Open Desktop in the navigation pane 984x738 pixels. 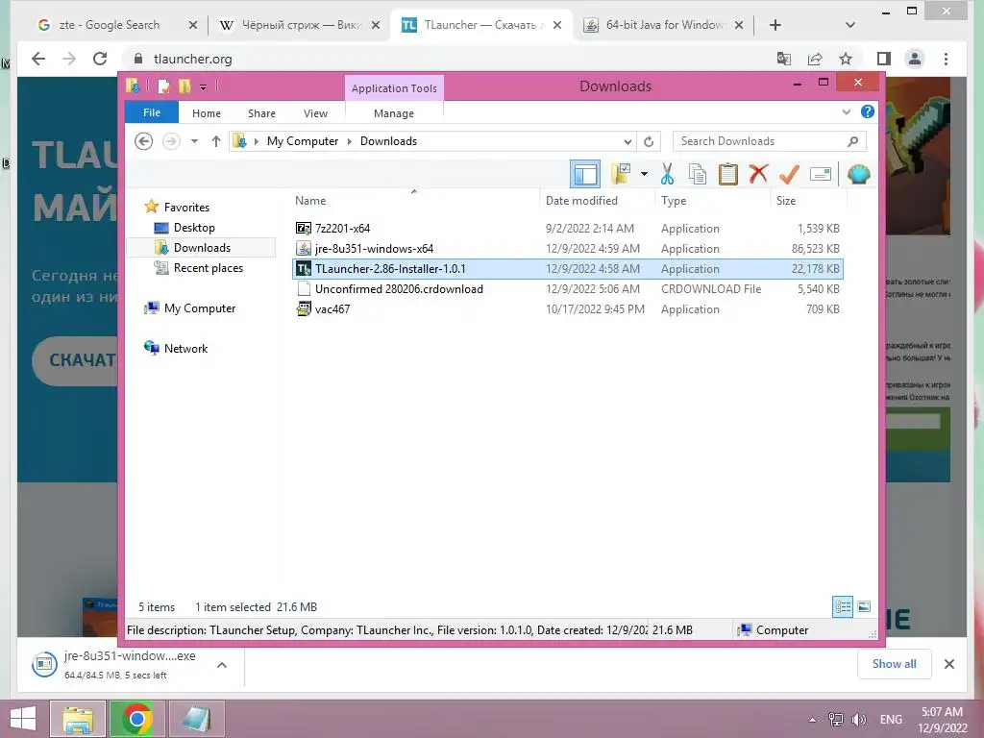194,227
